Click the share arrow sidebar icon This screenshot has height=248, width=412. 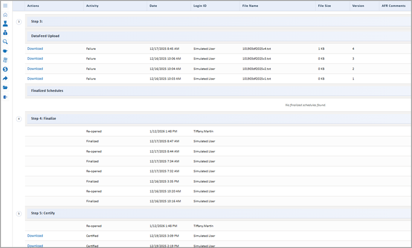click(5, 78)
